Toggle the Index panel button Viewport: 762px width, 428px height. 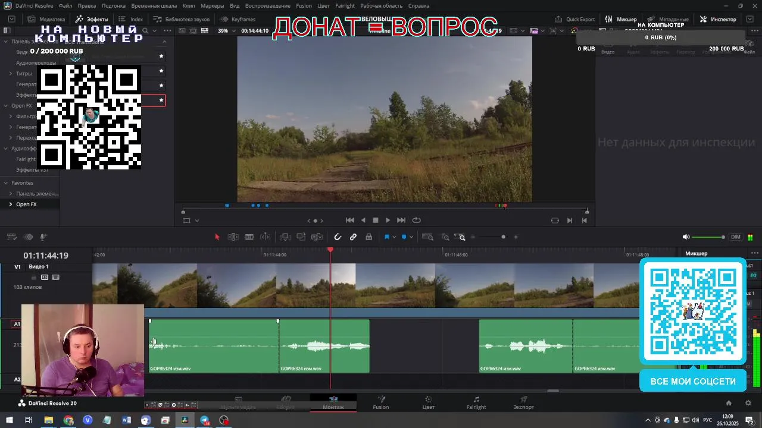click(x=131, y=19)
